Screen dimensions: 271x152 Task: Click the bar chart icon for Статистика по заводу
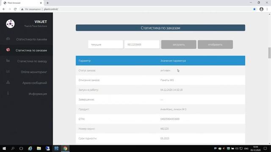[x=8, y=61]
